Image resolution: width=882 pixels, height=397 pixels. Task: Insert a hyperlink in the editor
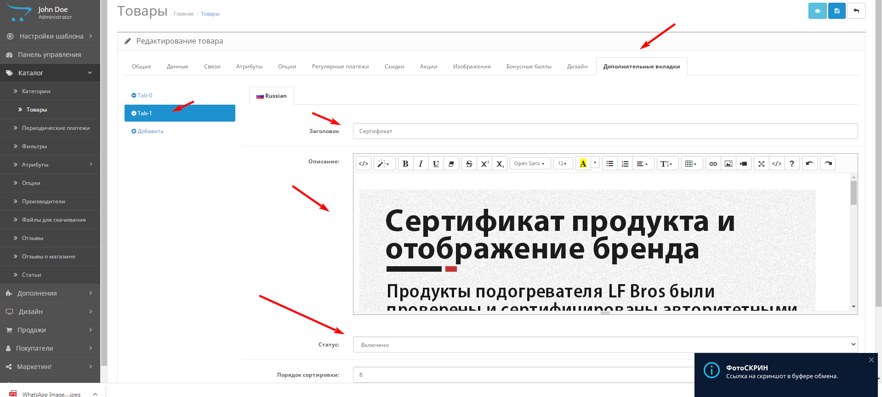click(713, 163)
